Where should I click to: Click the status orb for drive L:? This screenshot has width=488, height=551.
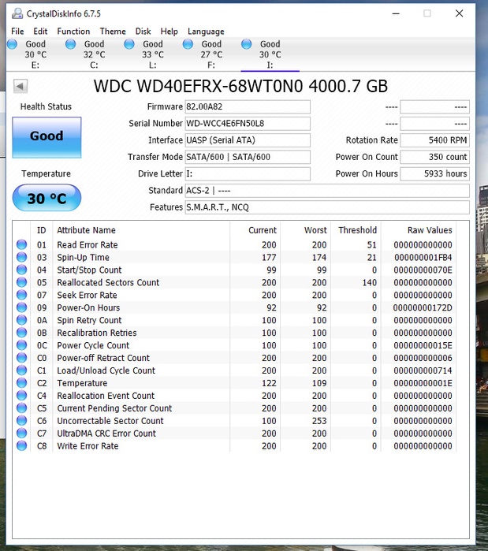129,44
